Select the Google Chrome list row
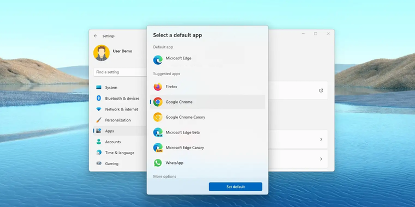Screen dimensions: 415x207 [x=207, y=102]
